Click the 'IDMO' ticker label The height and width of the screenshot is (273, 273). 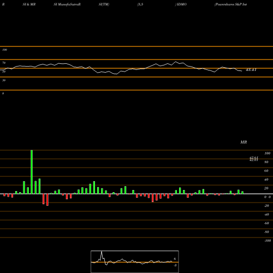(181, 4)
